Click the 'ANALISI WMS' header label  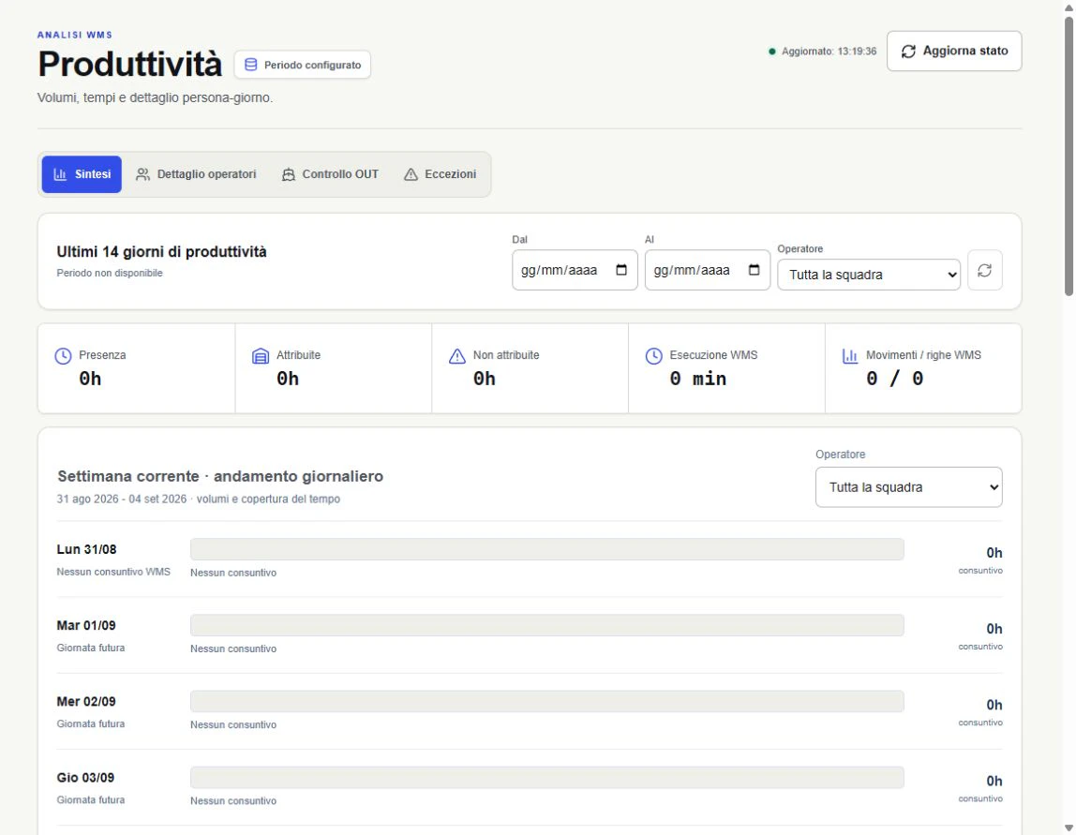tap(75, 35)
